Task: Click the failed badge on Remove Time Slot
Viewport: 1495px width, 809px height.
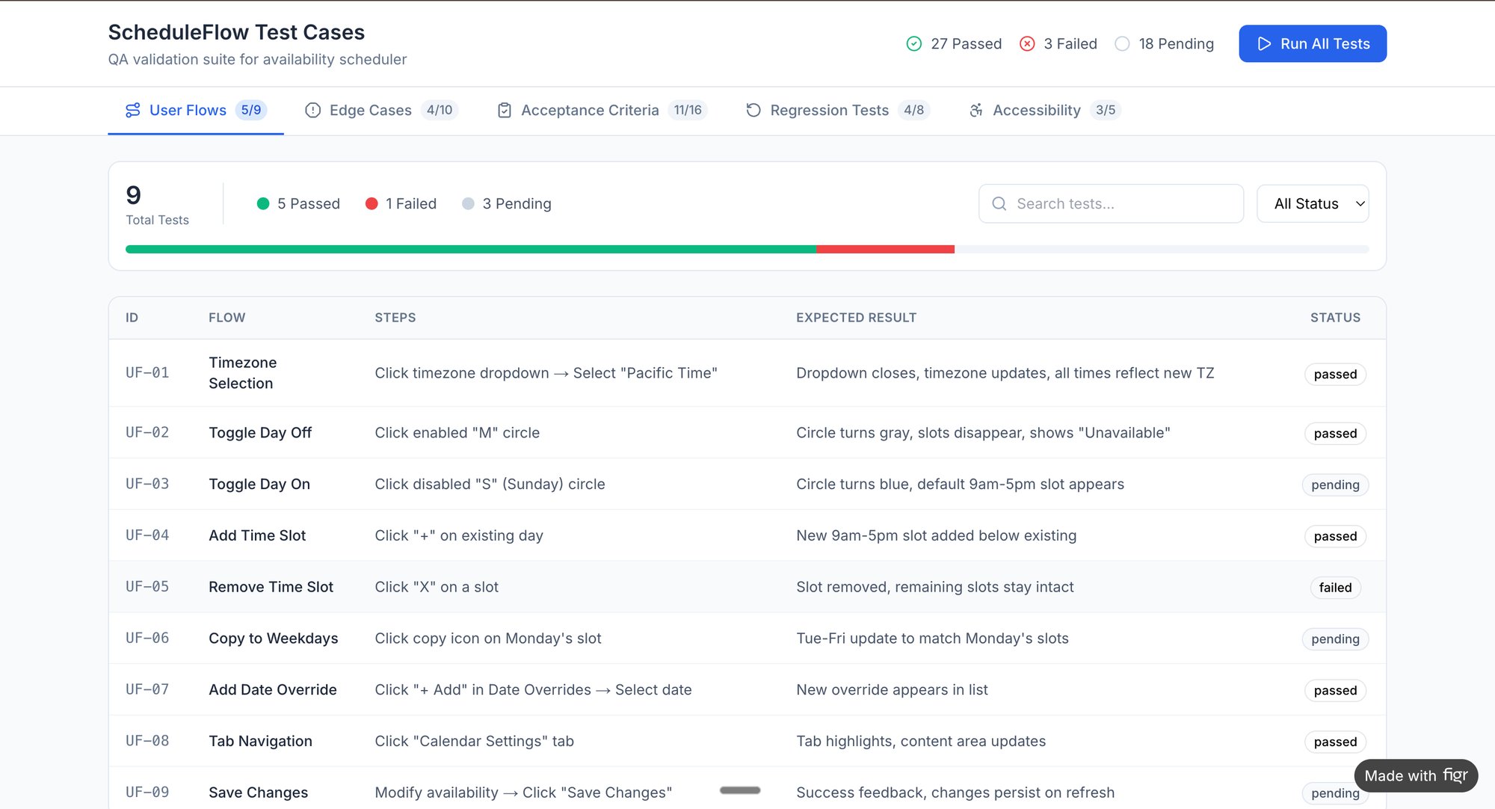Action: pos(1335,588)
